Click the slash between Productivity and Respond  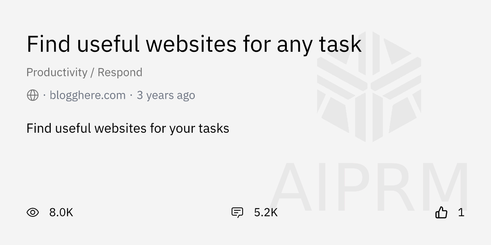coord(92,73)
